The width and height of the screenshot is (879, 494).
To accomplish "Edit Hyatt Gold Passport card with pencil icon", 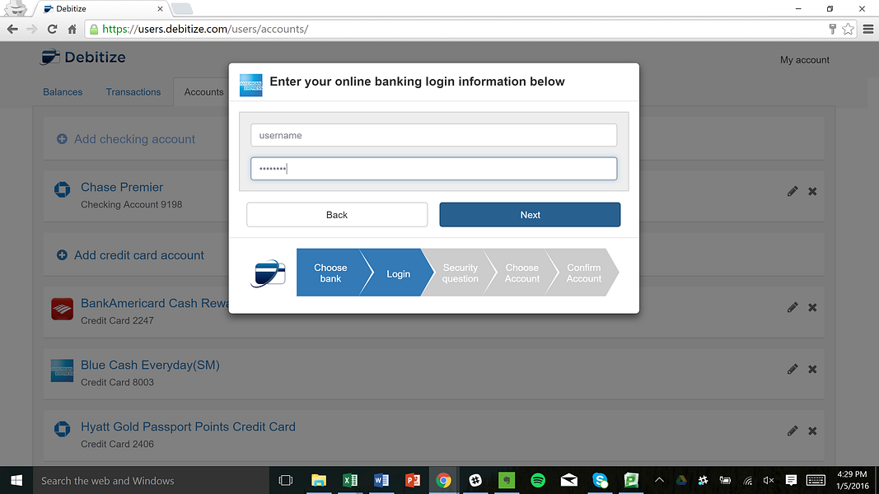I will (793, 431).
